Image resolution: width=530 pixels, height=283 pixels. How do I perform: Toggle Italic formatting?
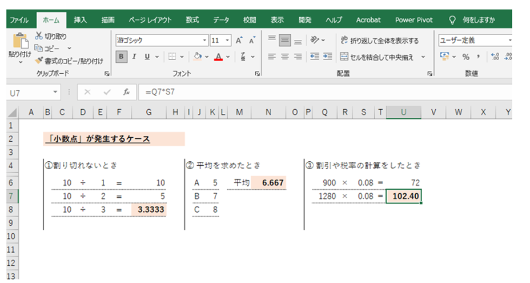pyautogui.click(x=134, y=57)
